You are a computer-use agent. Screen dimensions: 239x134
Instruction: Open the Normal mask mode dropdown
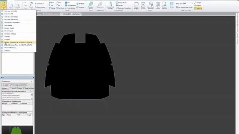(x=5, y=88)
